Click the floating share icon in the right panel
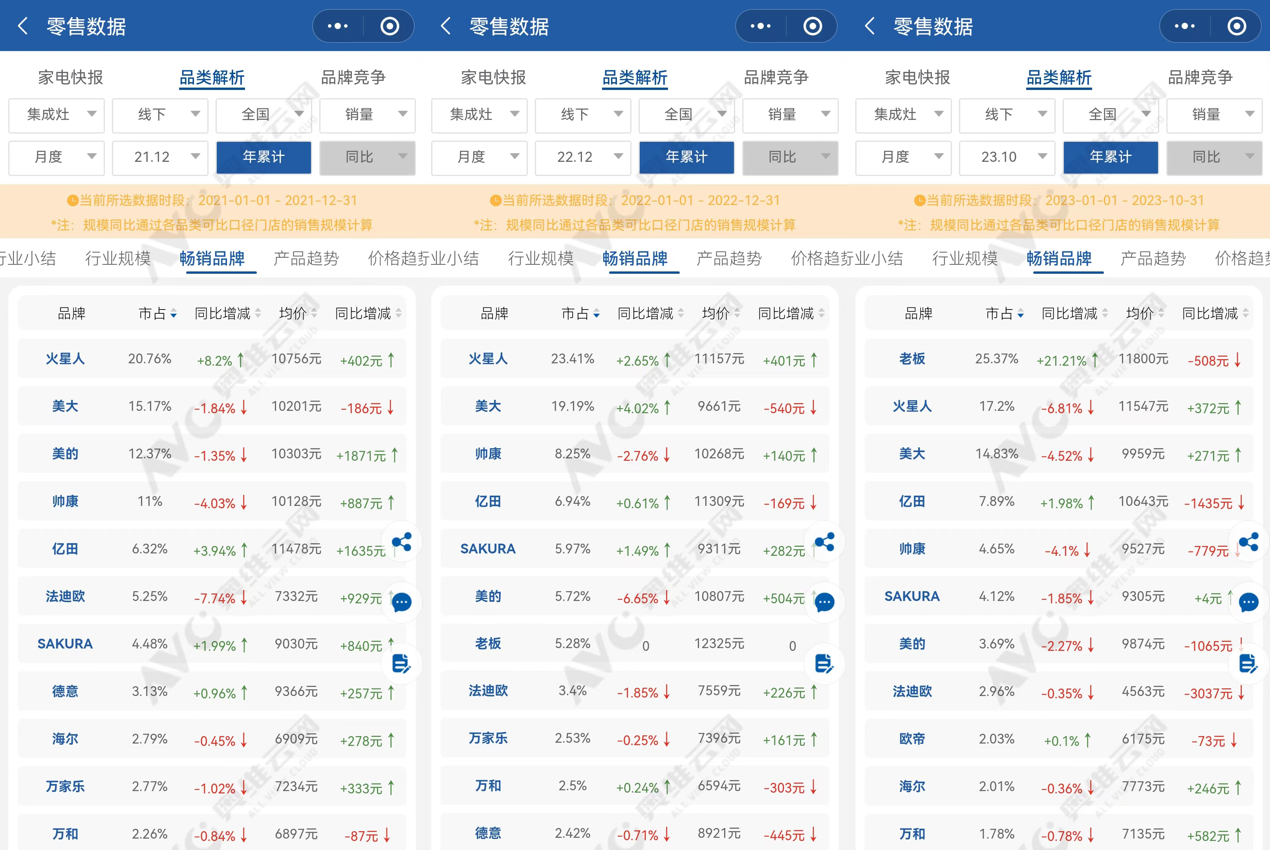This screenshot has width=1270, height=850. click(1248, 542)
